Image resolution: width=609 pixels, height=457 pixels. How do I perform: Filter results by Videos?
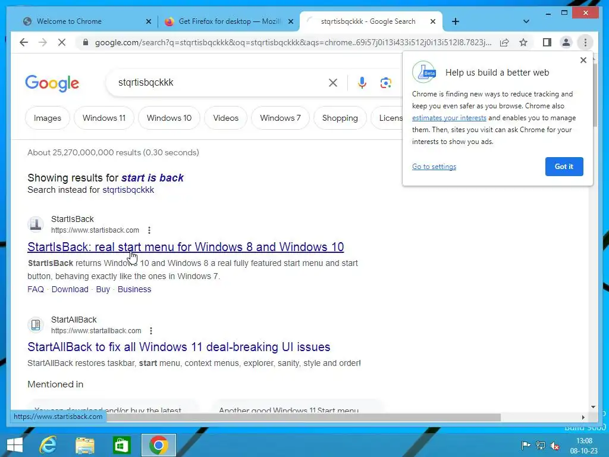point(225,118)
